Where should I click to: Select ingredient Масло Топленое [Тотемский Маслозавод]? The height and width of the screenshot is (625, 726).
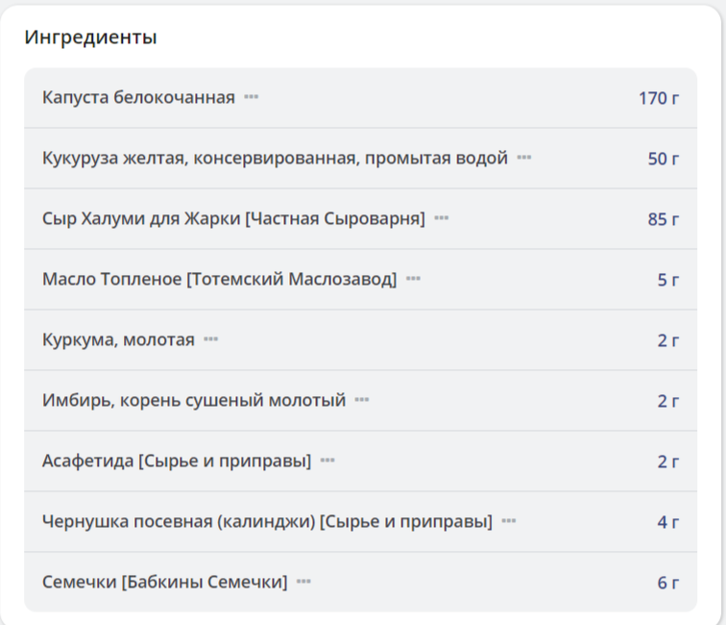(220, 279)
